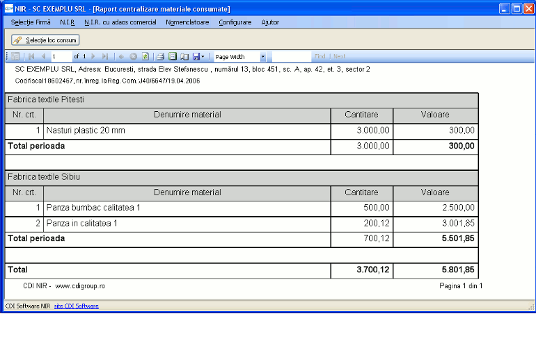Click the Find search text box
Screen dimensions: 536x348
pos(292,56)
